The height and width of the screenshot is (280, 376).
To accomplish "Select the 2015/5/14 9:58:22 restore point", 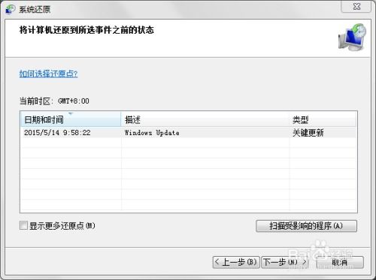I will [x=189, y=133].
